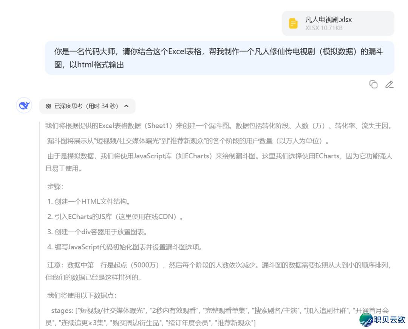
Task: Click the 职贝云数 watermark text
Action: click(389, 320)
